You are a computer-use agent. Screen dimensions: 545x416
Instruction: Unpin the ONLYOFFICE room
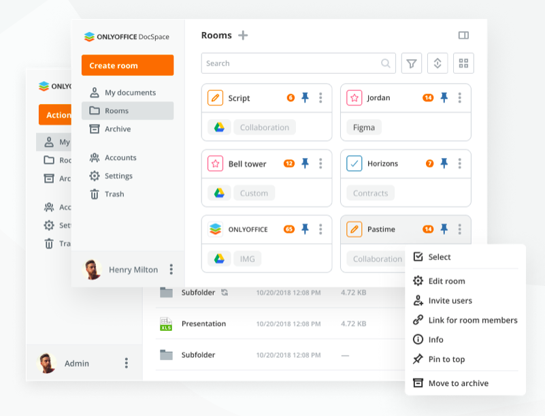[305, 229]
